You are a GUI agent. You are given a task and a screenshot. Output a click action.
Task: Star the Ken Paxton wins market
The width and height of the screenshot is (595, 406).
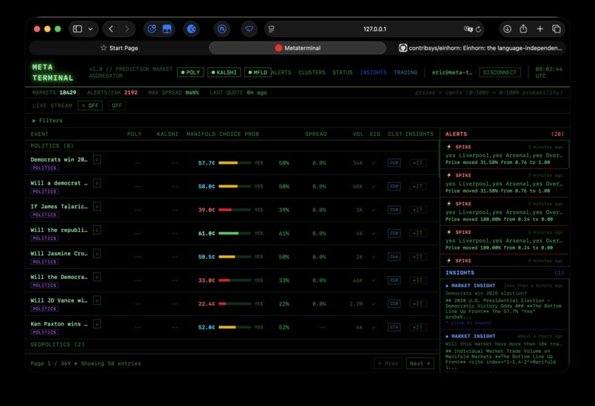coord(97,324)
